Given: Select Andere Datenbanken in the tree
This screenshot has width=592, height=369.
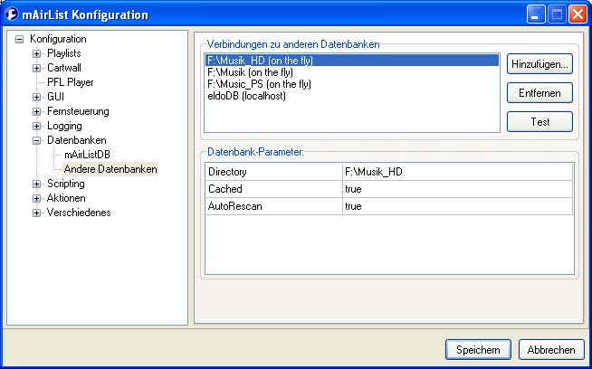Looking at the screenshot, I should coord(110,169).
